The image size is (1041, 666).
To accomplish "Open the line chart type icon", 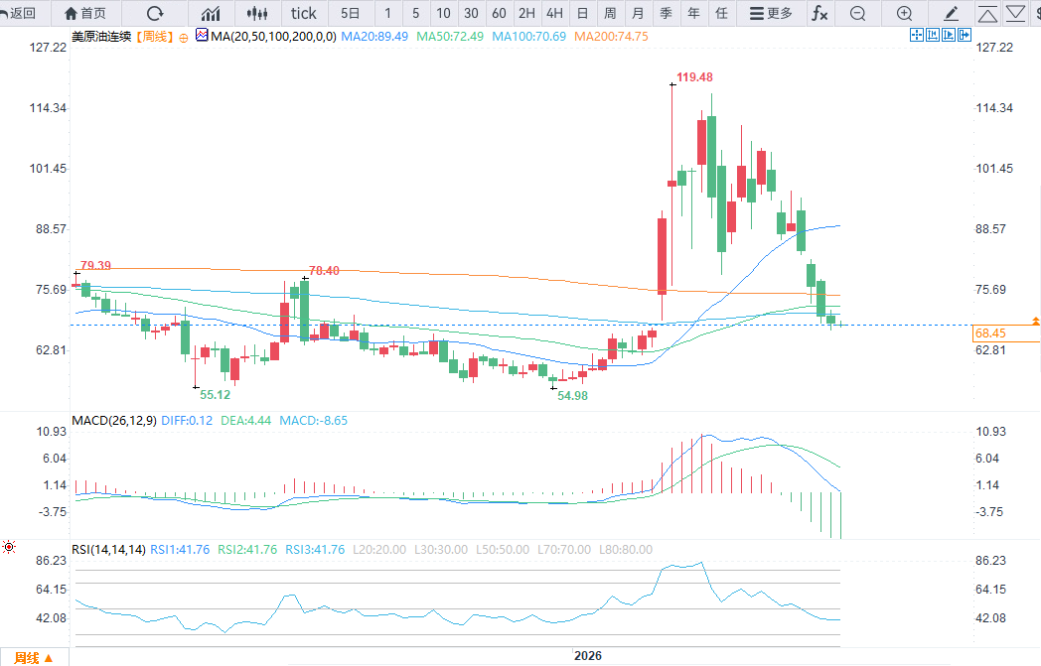I will (x=211, y=13).
